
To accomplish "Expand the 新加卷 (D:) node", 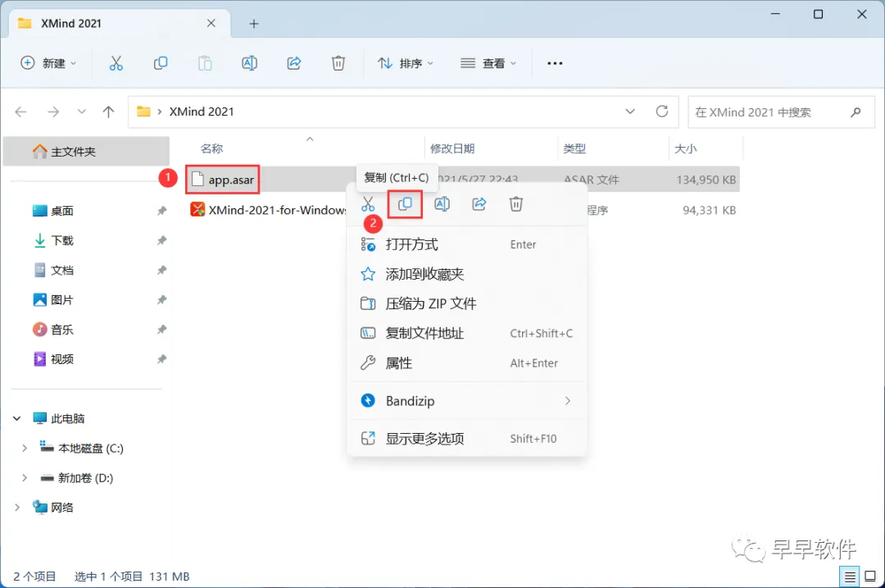I will (x=25, y=478).
